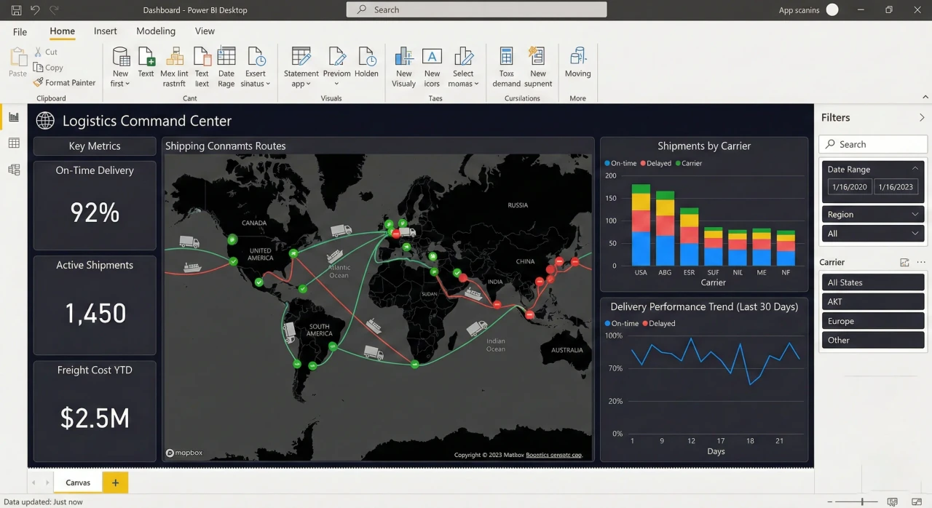The width and height of the screenshot is (932, 508).
Task: Click the USA bar in carrier chart
Action: click(641, 225)
